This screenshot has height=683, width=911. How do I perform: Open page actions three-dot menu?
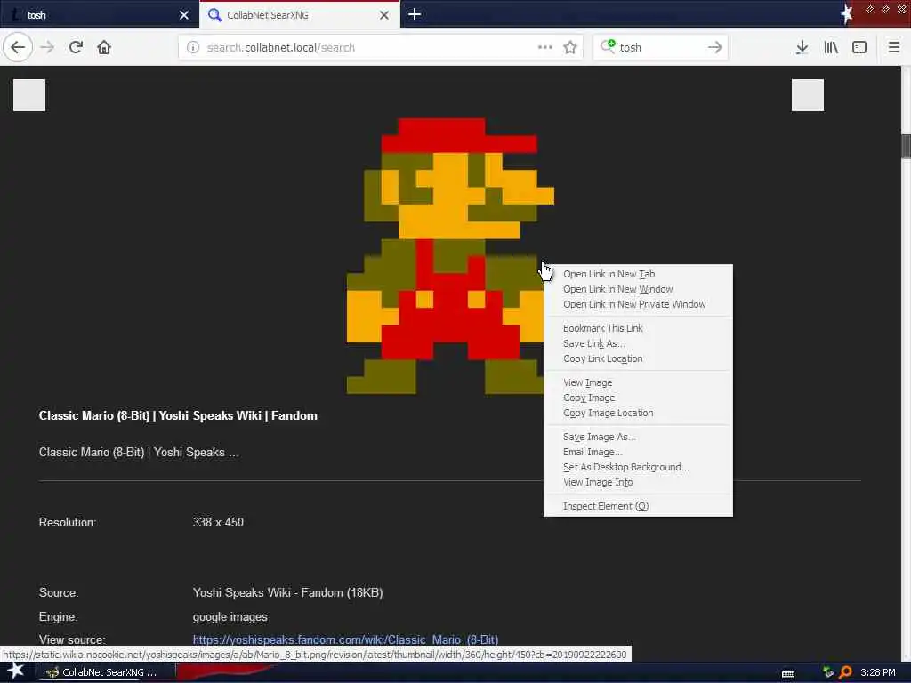pos(545,47)
